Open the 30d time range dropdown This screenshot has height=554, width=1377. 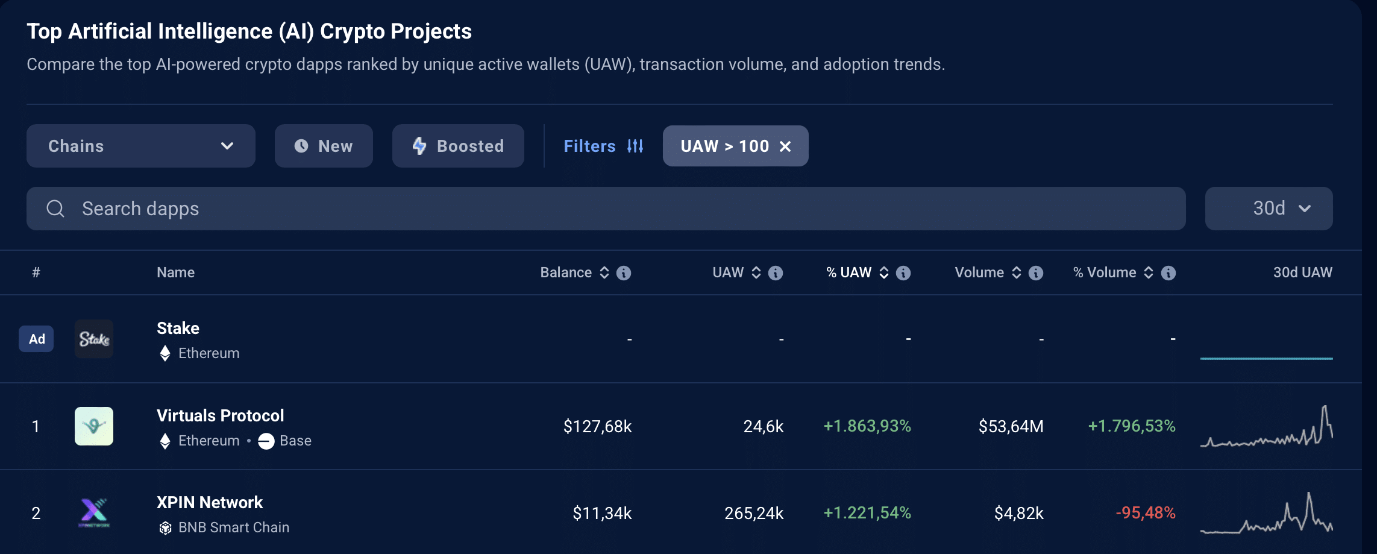1269,209
